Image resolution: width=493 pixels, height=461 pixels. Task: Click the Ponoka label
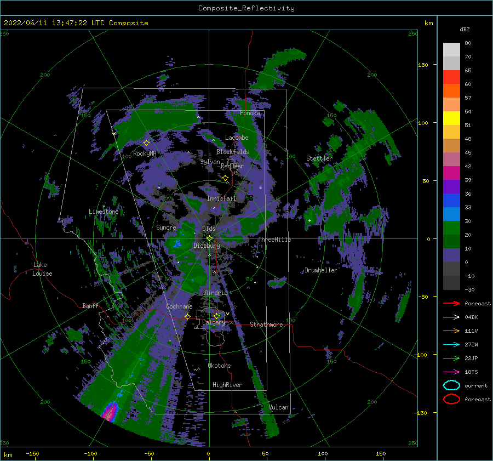tap(250, 113)
